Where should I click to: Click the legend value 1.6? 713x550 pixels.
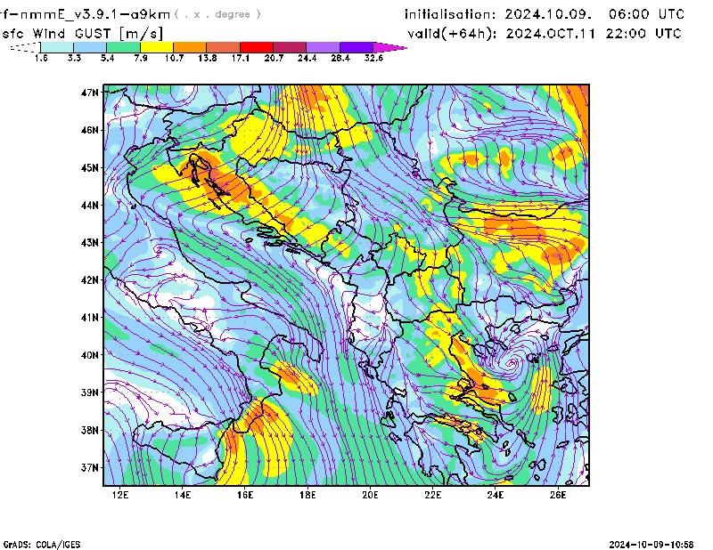(x=41, y=58)
